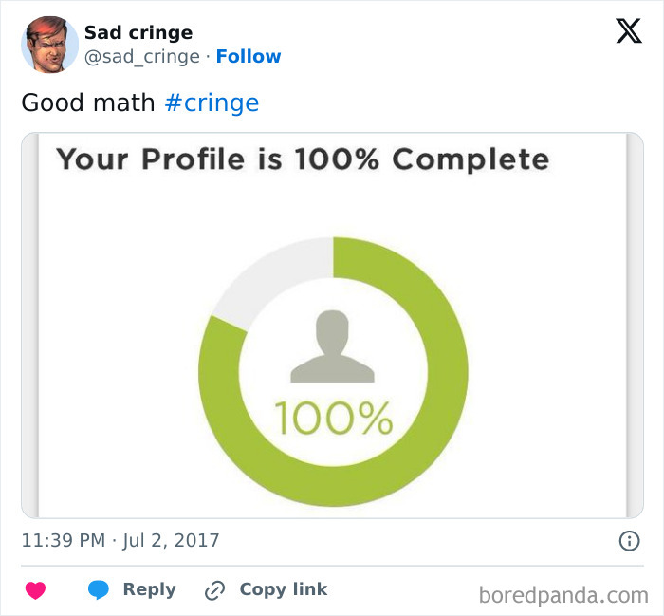Screen dimensions: 664x616
Task: Click the X logo icon
Action: point(629,31)
